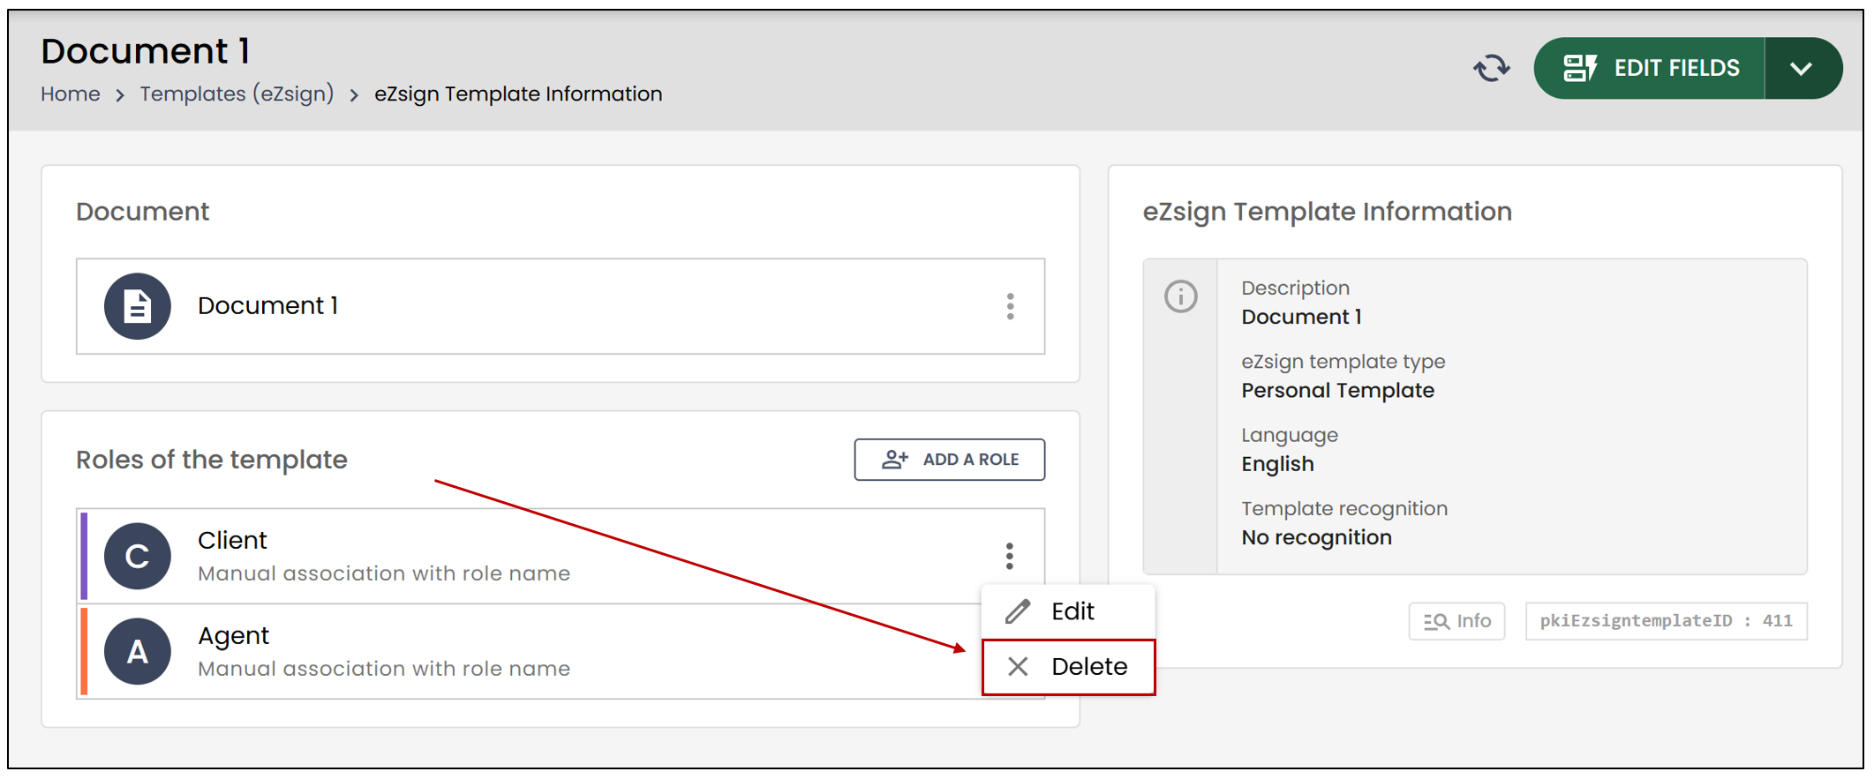
Task: Click the Add a Role button
Action: [950, 460]
